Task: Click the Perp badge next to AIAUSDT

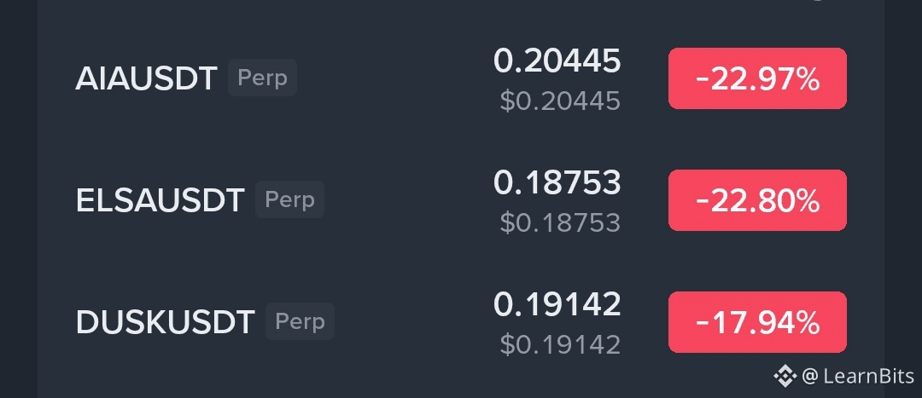Action: (x=262, y=78)
